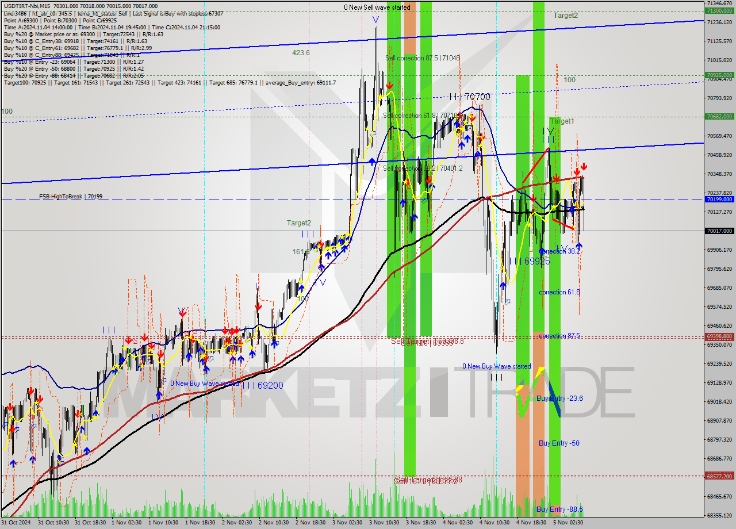Click the 'Buy %20 @ Entry -50: 68800' line
The height and width of the screenshot is (529, 736).
pos(74,68)
